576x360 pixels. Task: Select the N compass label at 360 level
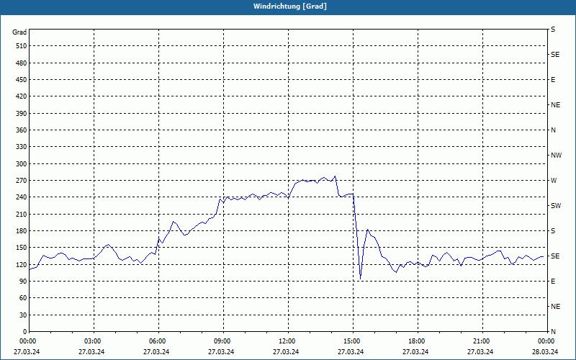(x=553, y=130)
